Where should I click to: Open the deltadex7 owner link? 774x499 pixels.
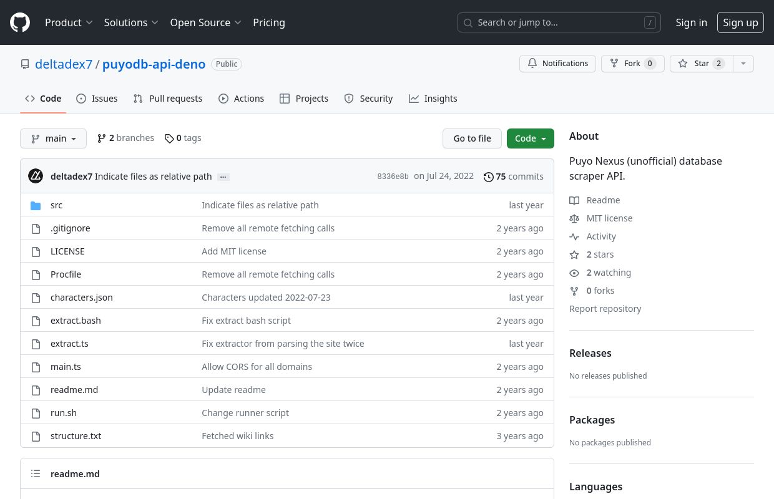(64, 64)
